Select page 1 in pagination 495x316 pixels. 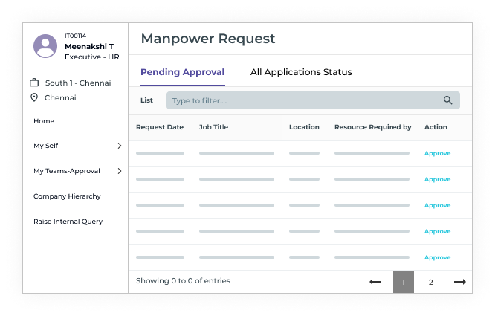pyautogui.click(x=404, y=282)
